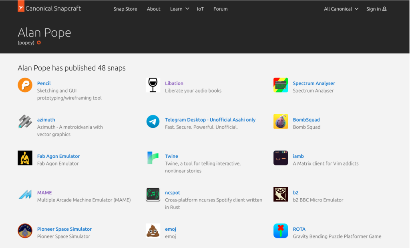Open the Pioneer Space Simulator title link
Image resolution: width=410 pixels, height=248 pixels.
[64, 229]
